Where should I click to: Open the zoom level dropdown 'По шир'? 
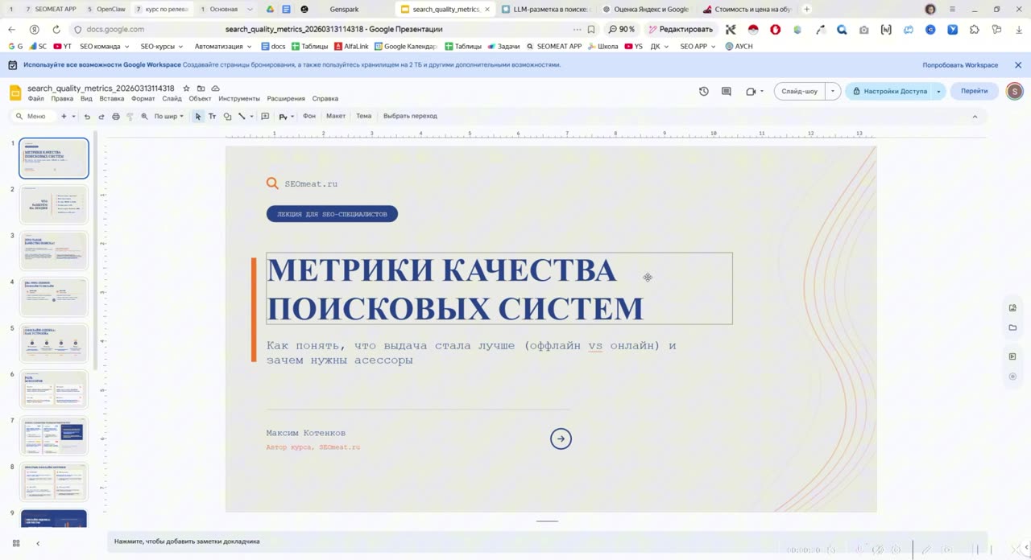[x=168, y=117]
